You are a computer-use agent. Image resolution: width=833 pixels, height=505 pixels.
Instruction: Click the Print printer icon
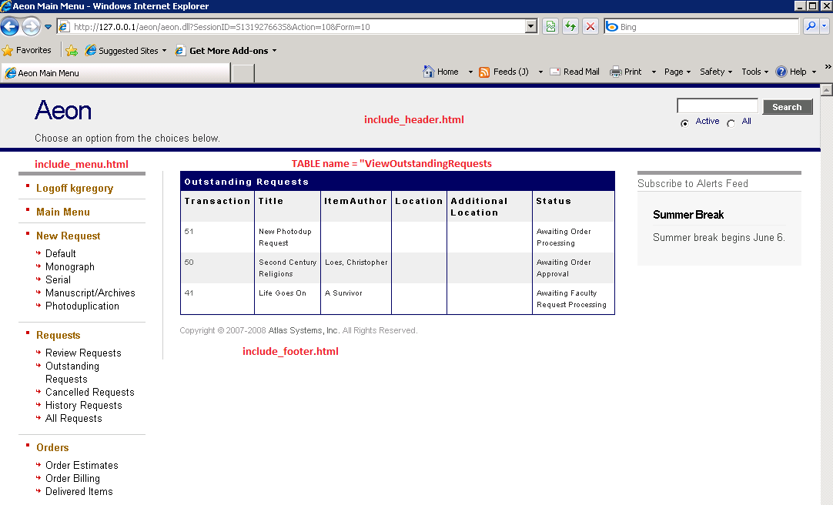[616, 72]
